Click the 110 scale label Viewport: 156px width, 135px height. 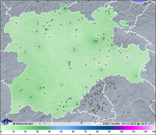tap(133, 132)
